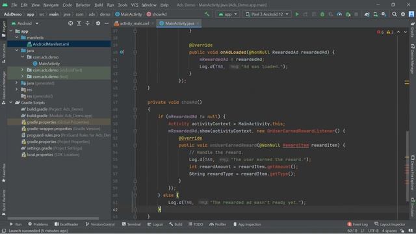
Task: Open the Device Manager phone icon
Action: click(376, 14)
